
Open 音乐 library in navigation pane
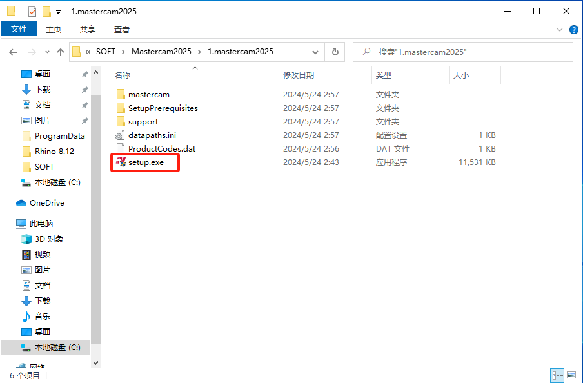click(36, 317)
